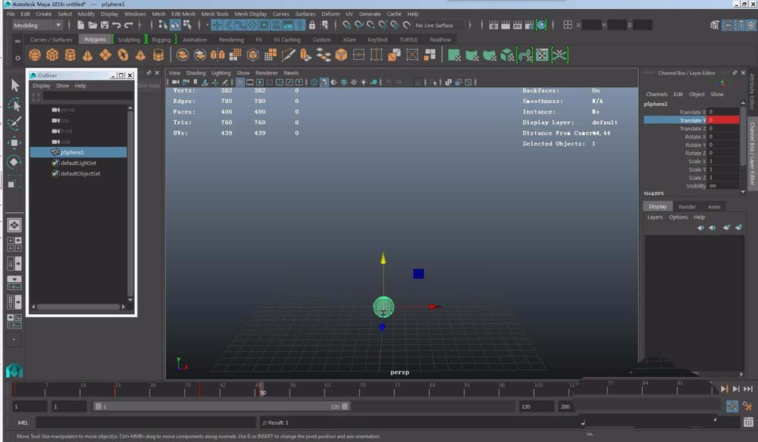Open the Mesh Tools menu
The image size is (758, 442).
coord(215,14)
